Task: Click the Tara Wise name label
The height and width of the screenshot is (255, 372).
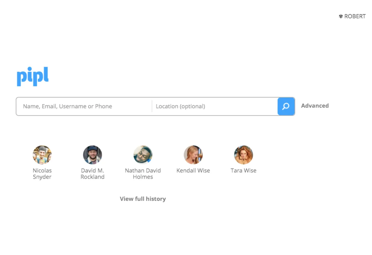Action: [243, 171]
